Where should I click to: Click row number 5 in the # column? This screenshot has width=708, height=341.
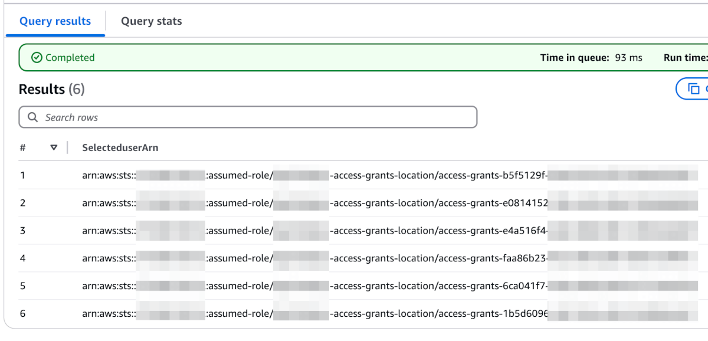click(x=22, y=286)
